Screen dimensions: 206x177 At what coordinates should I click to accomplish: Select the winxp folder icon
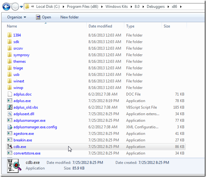(10, 87)
